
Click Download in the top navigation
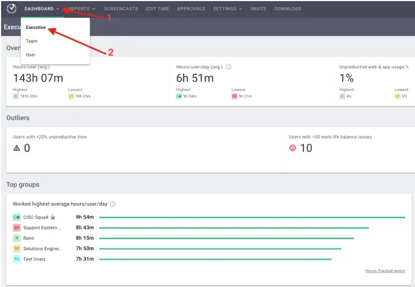tap(288, 9)
